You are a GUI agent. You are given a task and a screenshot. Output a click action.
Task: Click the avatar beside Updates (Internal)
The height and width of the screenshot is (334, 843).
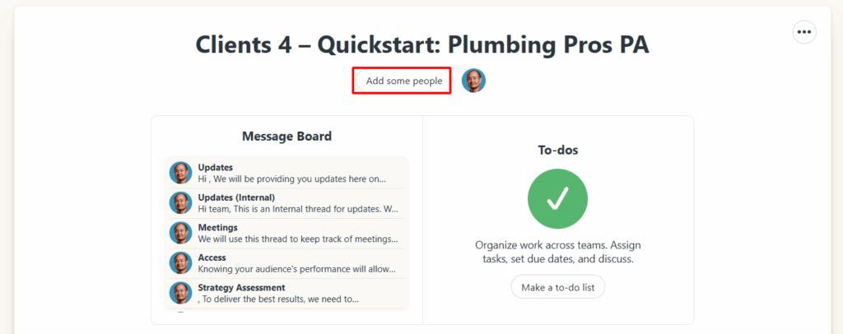point(181,202)
